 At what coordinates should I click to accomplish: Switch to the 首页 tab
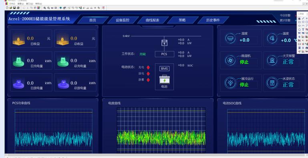[x=93, y=20]
